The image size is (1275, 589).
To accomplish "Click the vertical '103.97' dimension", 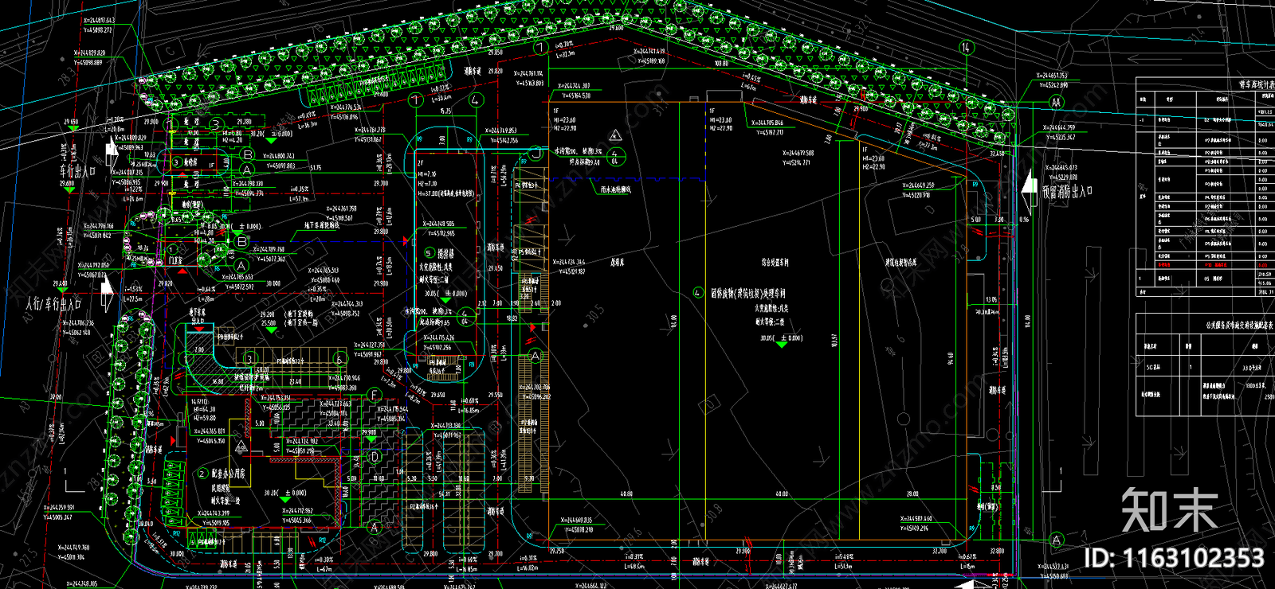I will coord(834,340).
